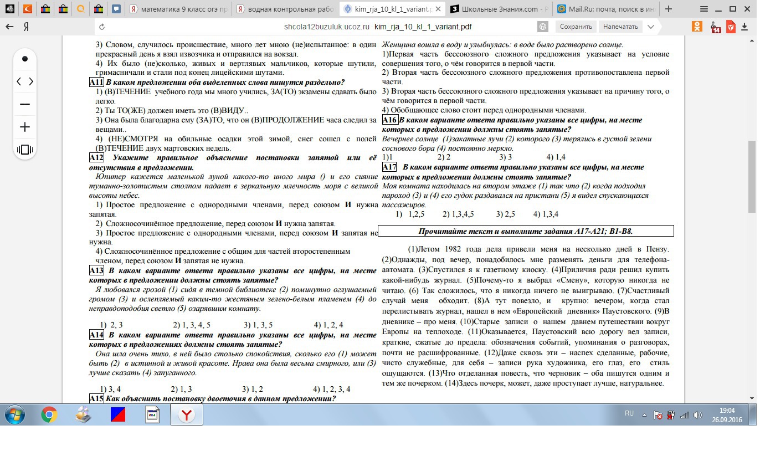Click the 'A11' question label
760x461 pixels.
click(x=96, y=83)
